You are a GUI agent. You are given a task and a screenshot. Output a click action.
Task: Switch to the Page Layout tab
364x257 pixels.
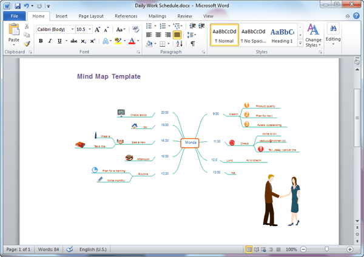pos(91,16)
